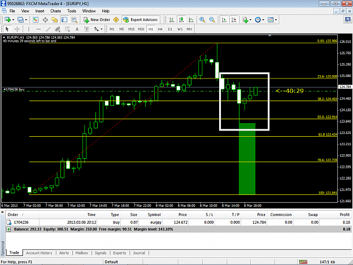The height and width of the screenshot is (265, 353).
Task: Switch timeframe to M5
Action: 121,29
